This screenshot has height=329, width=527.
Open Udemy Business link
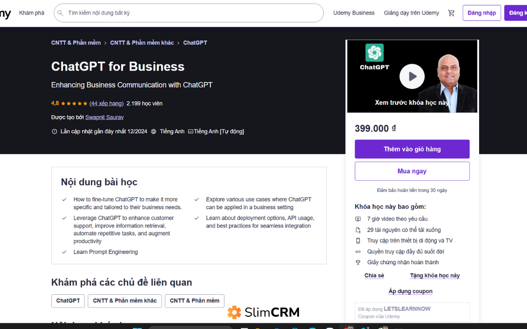coord(354,13)
